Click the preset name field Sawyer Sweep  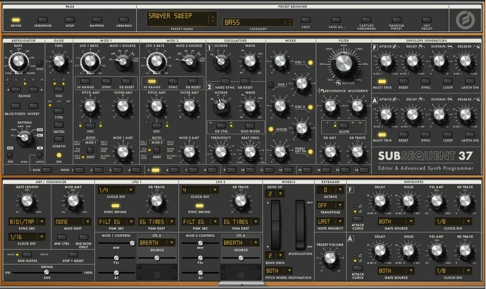[181, 18]
